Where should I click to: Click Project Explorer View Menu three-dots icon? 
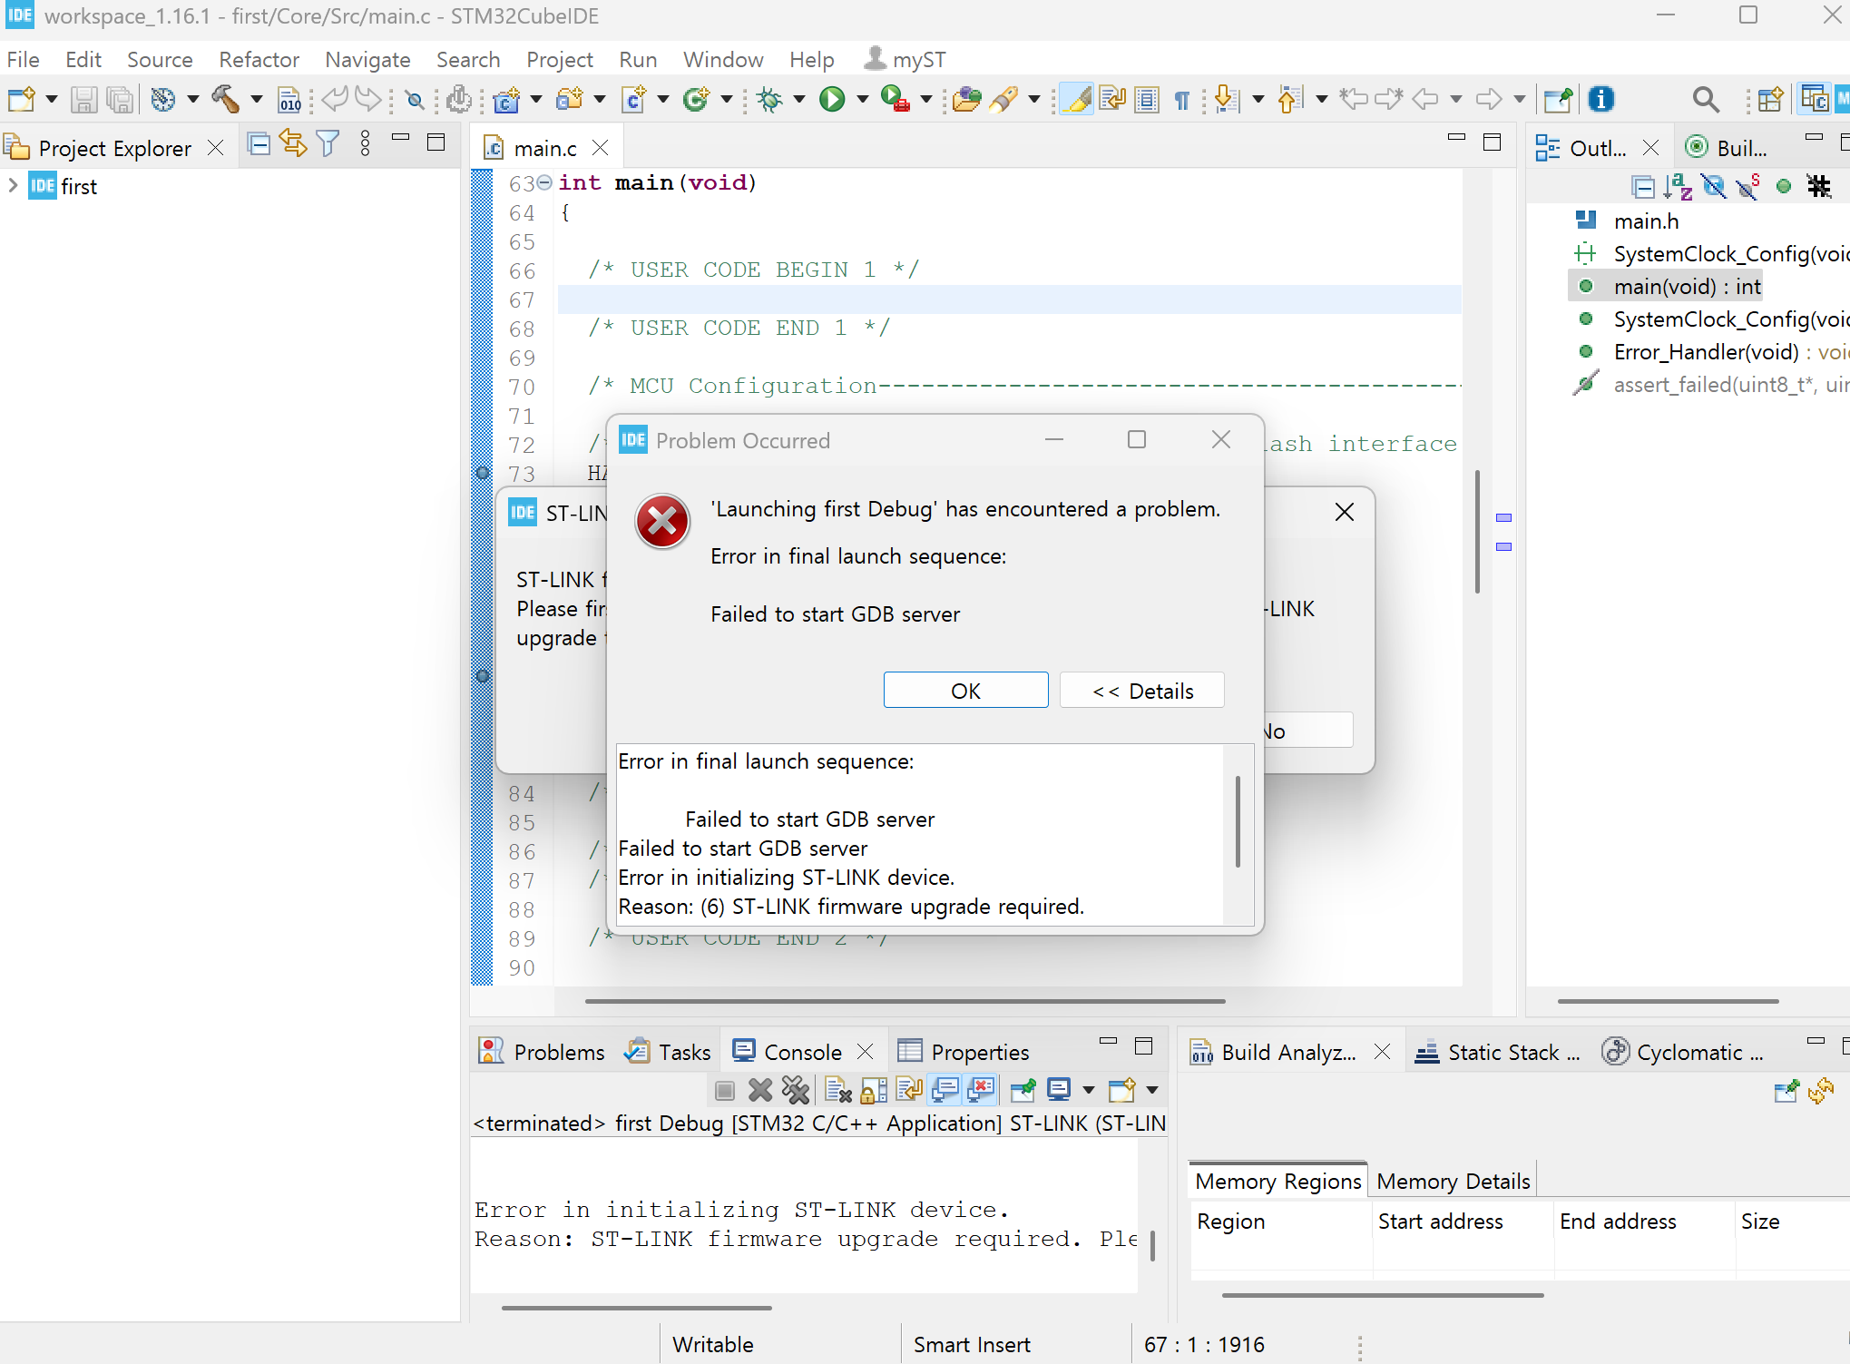click(x=365, y=144)
